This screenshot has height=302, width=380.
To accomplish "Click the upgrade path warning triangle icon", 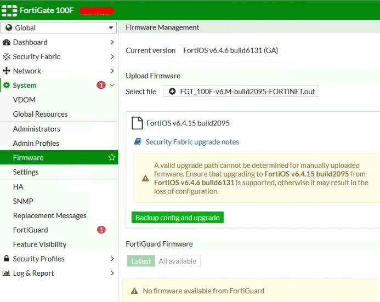I will [145, 179].
